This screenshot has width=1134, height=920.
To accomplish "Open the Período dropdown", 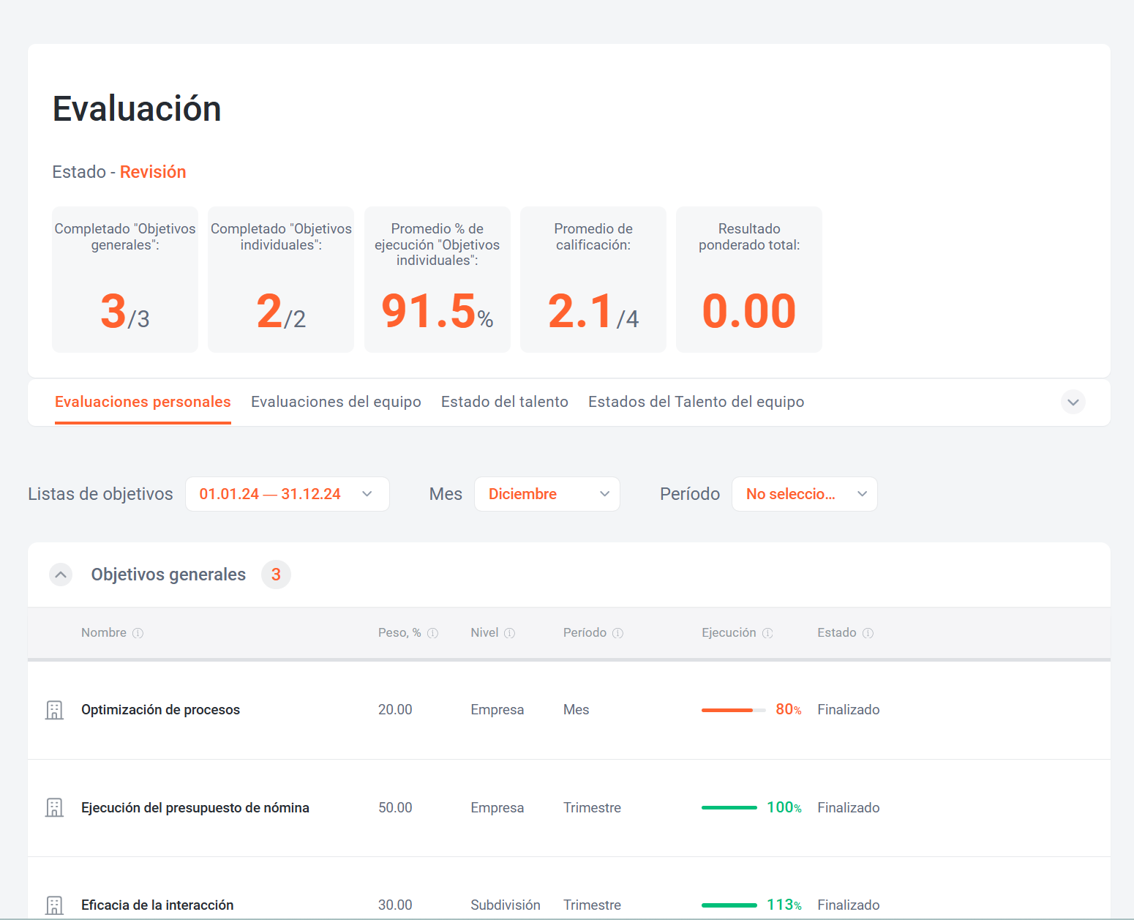I will pos(804,494).
